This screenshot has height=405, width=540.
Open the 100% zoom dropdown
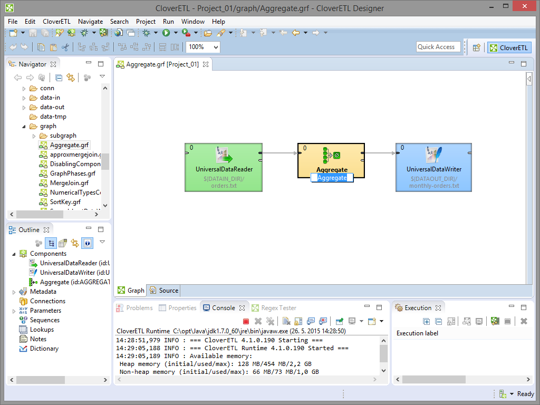point(215,47)
